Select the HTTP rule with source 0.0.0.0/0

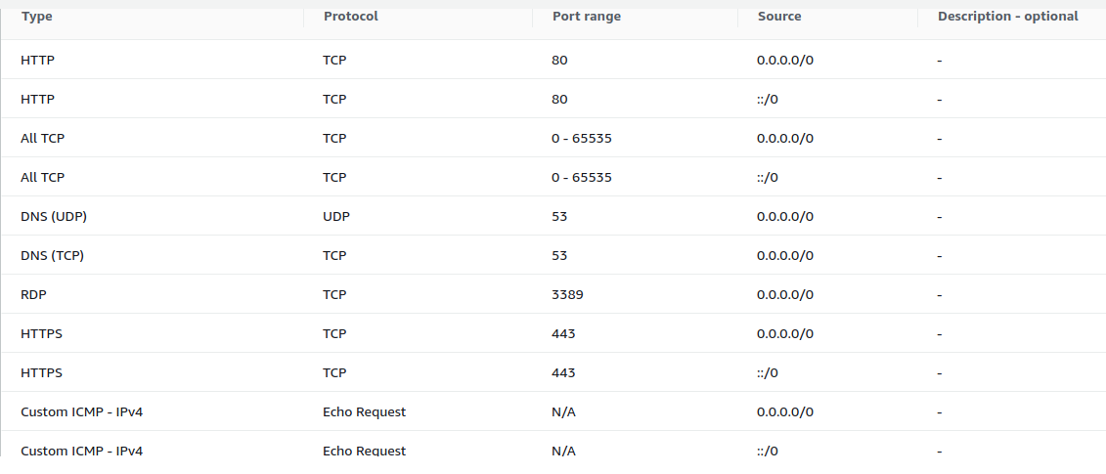(553, 60)
